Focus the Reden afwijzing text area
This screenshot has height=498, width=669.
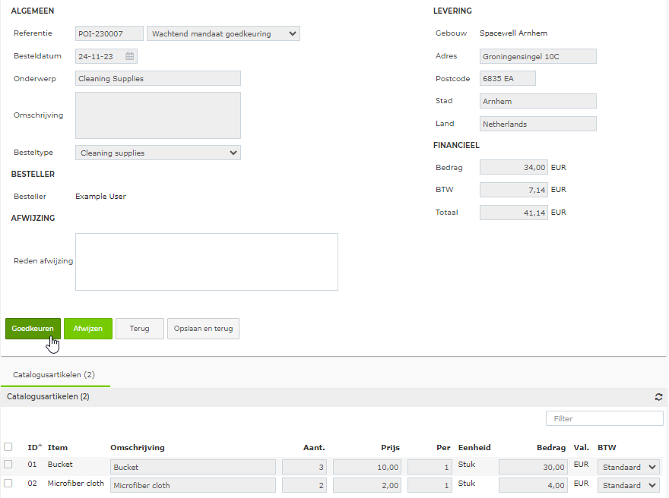tap(207, 262)
